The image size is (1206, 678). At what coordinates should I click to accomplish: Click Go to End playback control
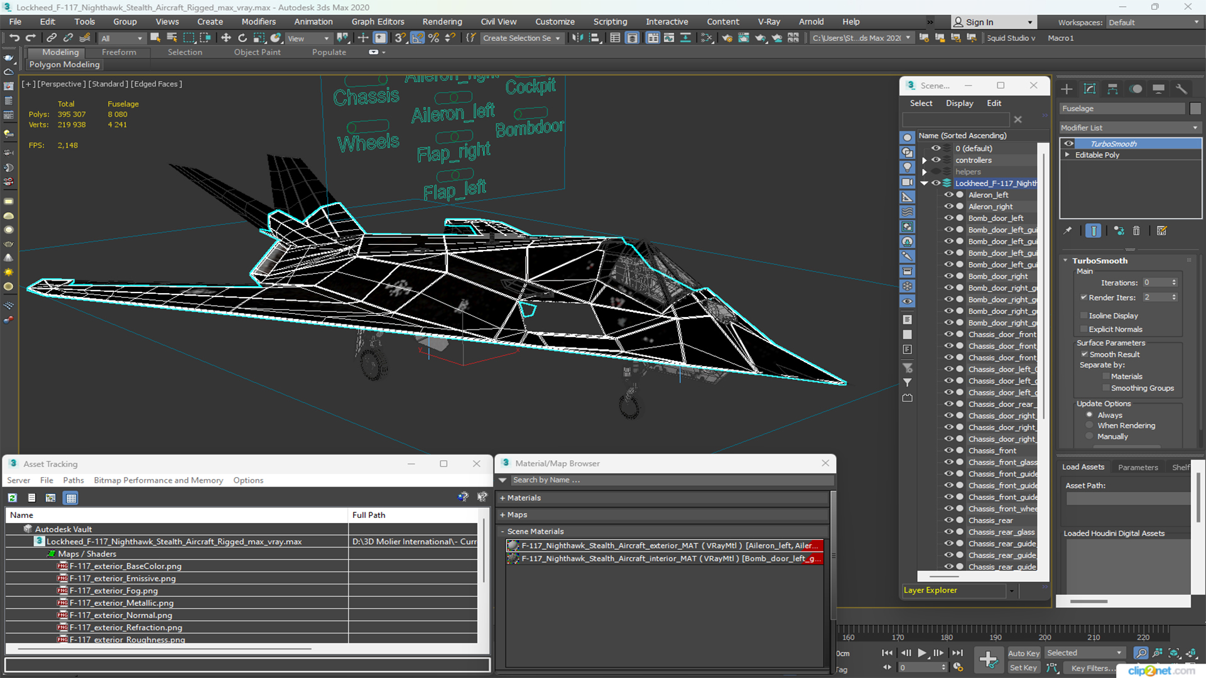pos(957,653)
